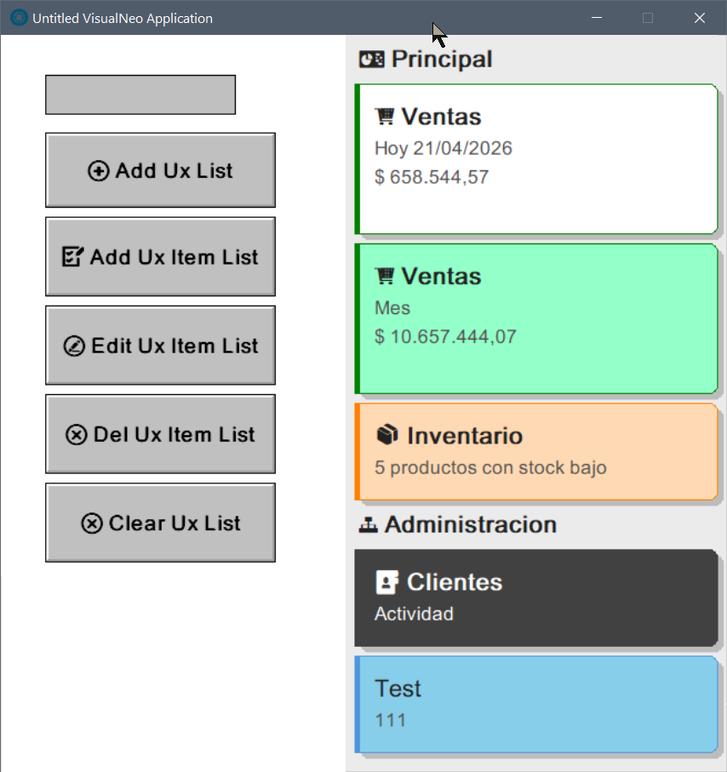Close the VisualNeo application window
Screen dimensions: 727x772
coord(700,18)
